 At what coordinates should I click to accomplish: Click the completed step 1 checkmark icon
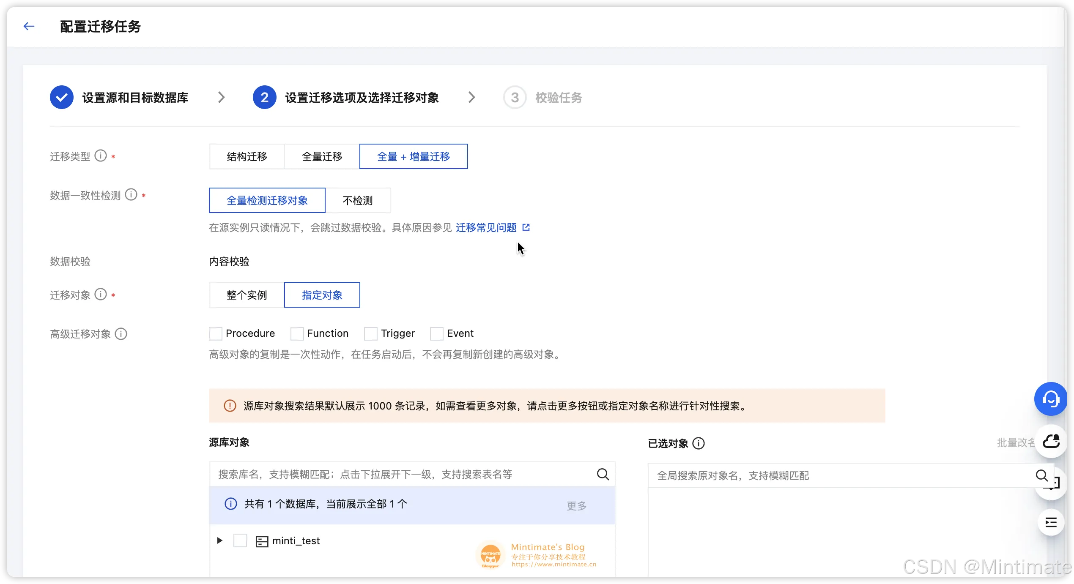[x=62, y=98]
